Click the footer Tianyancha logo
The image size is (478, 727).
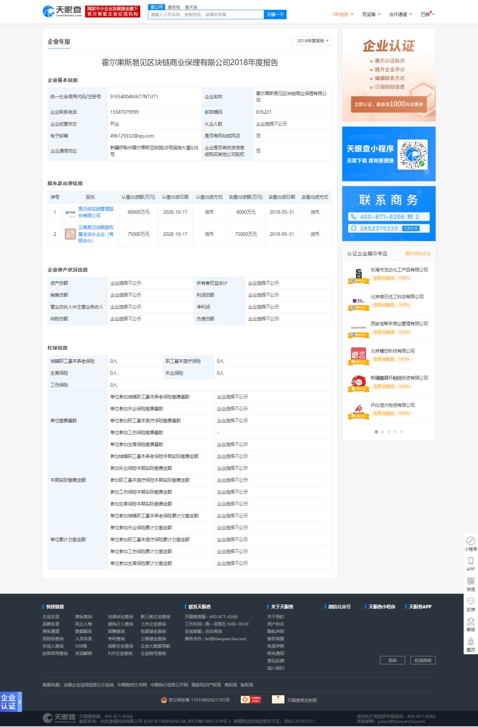[x=59, y=718]
